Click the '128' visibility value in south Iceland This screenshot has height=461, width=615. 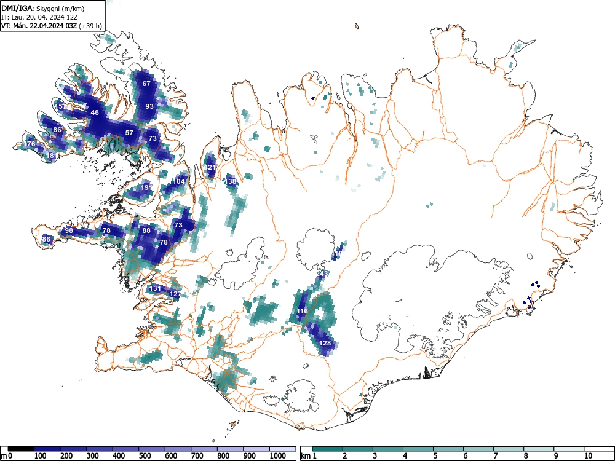tap(325, 343)
